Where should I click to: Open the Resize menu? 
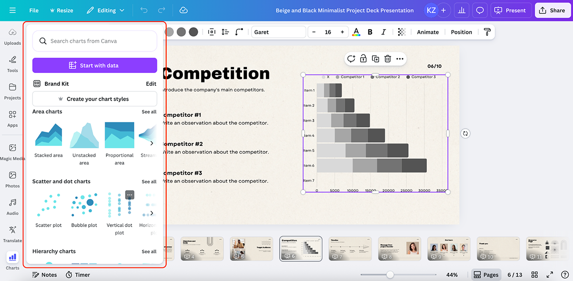pos(61,10)
